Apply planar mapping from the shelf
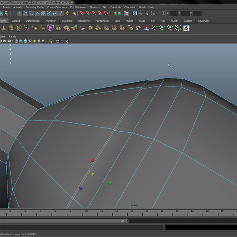Viewport: 237px width, 237px height. pos(154,28)
